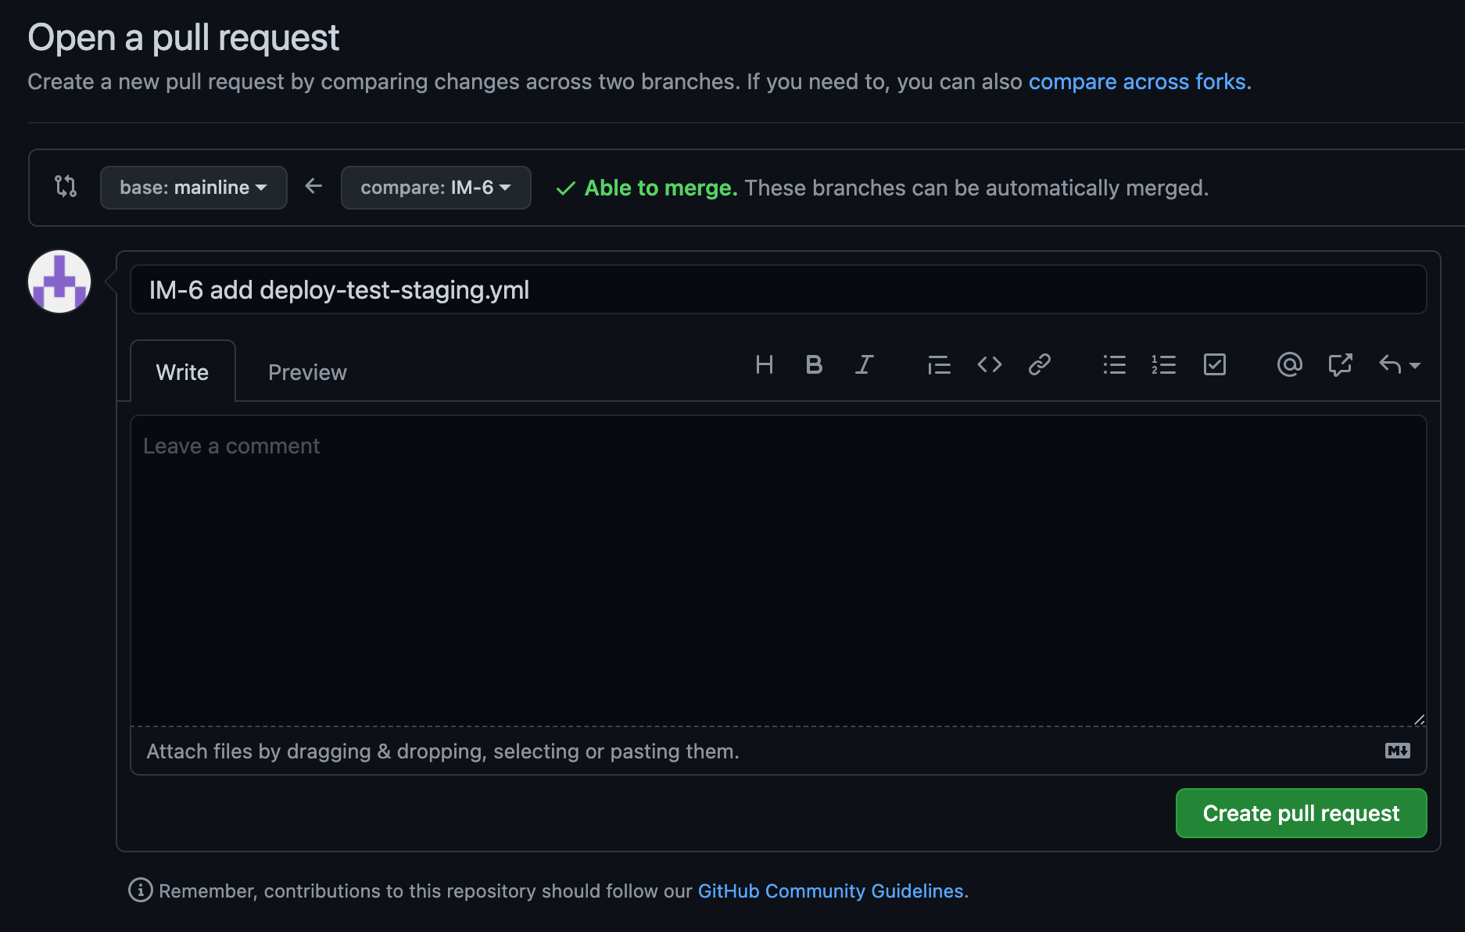1465x932 pixels.
Task: Click the Heading formatting icon
Action: click(764, 365)
